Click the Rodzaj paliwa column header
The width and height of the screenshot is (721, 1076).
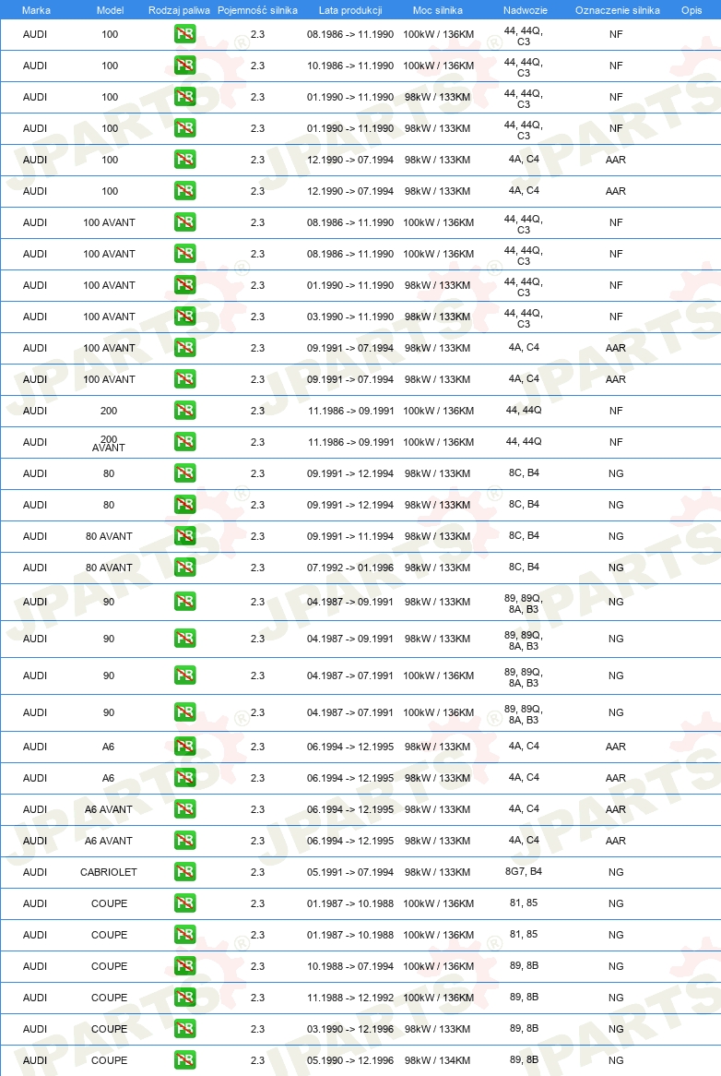coord(179,10)
